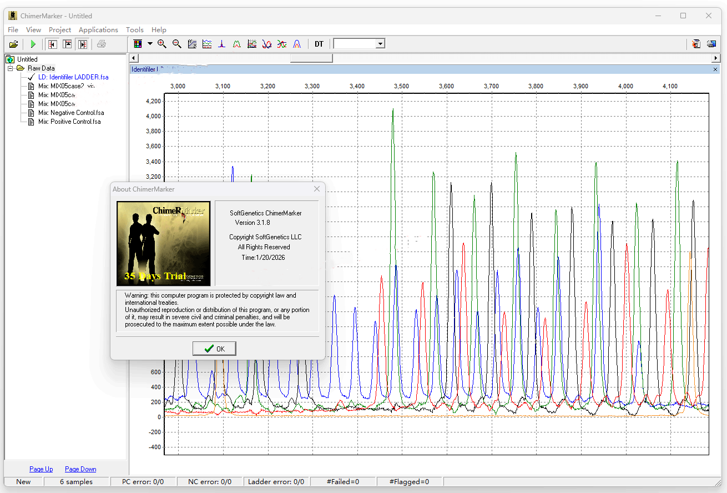Click the ChimerMarker app icon in title bar
This screenshot has width=727, height=493.
[13, 16]
